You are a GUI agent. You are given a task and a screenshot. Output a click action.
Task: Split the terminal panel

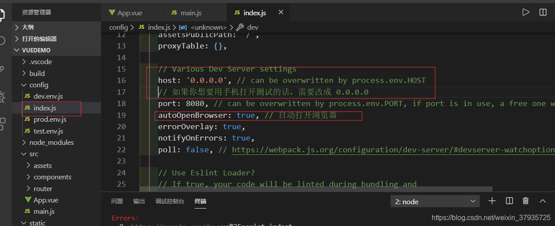(509, 201)
